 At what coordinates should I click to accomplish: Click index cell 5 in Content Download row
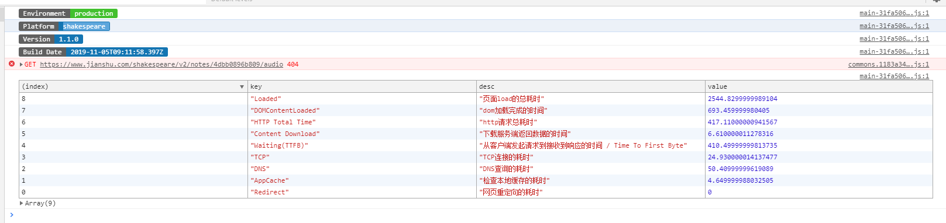pyautogui.click(x=133, y=134)
